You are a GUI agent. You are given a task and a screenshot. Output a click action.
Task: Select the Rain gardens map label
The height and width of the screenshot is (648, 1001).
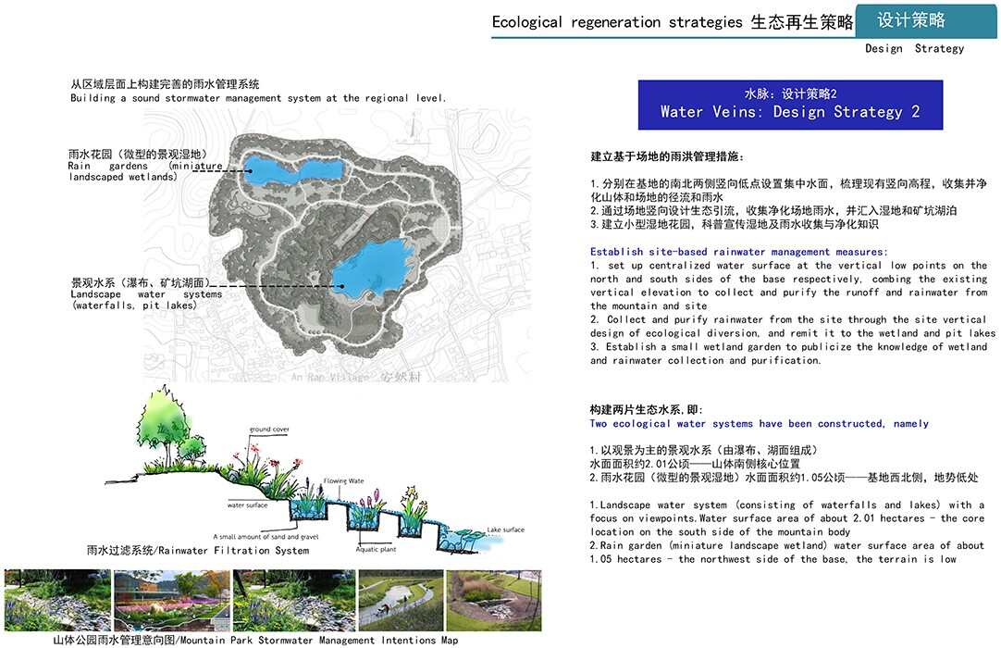[145, 165]
